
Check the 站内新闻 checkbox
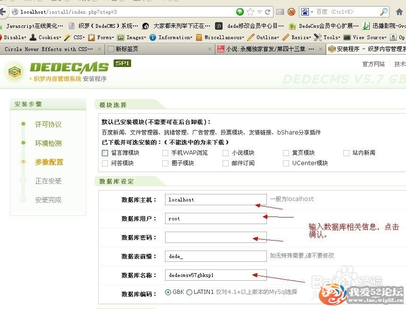click(x=346, y=153)
